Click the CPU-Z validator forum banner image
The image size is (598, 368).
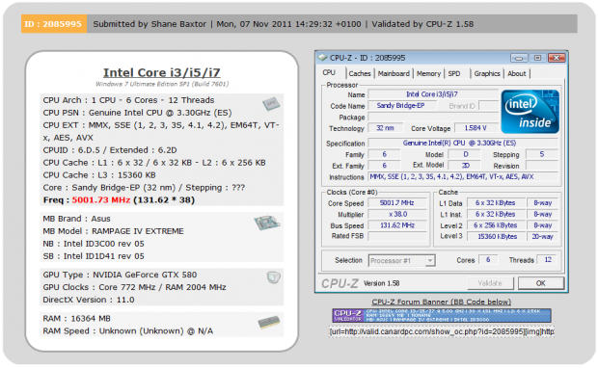point(442,315)
